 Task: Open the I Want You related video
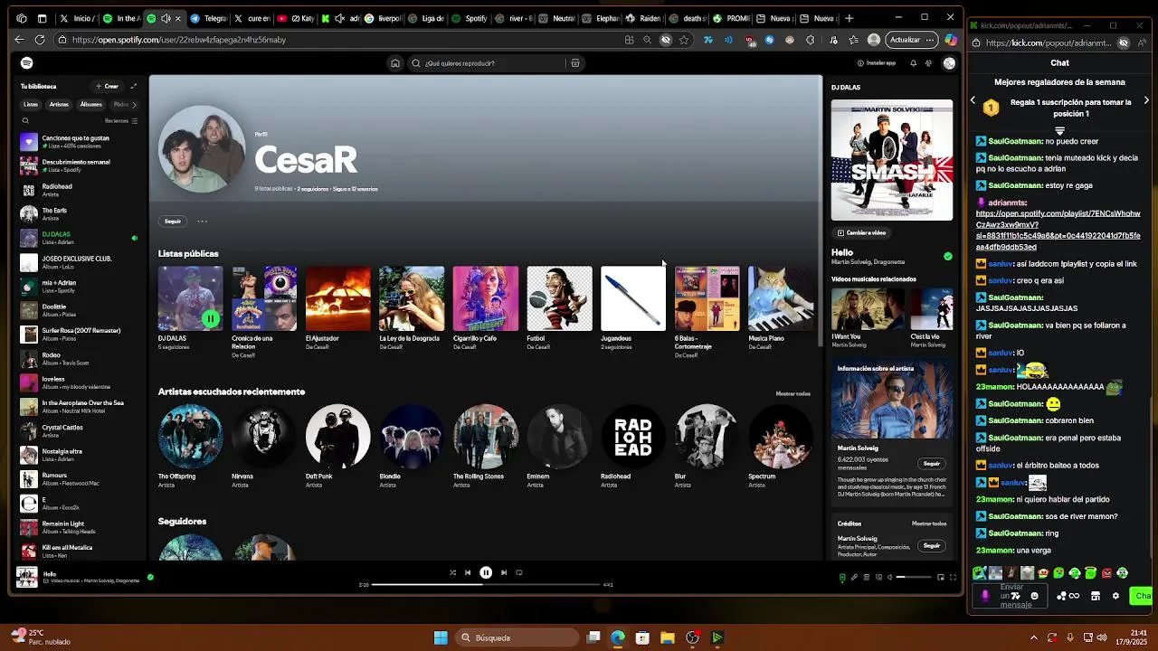pyautogui.click(x=867, y=316)
